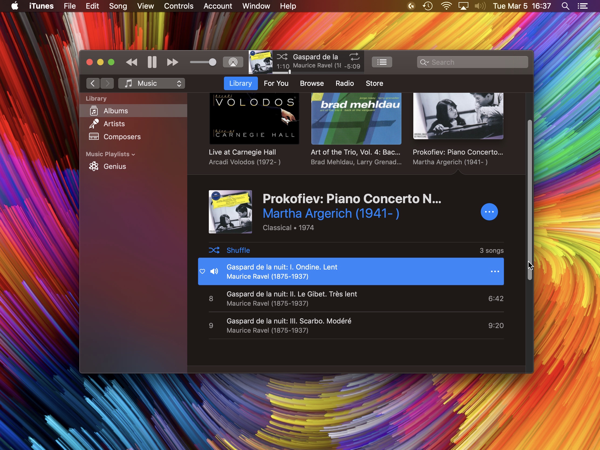This screenshot has width=600, height=450.
Task: Click the speaker icon on Ondine row
Action: (x=214, y=271)
